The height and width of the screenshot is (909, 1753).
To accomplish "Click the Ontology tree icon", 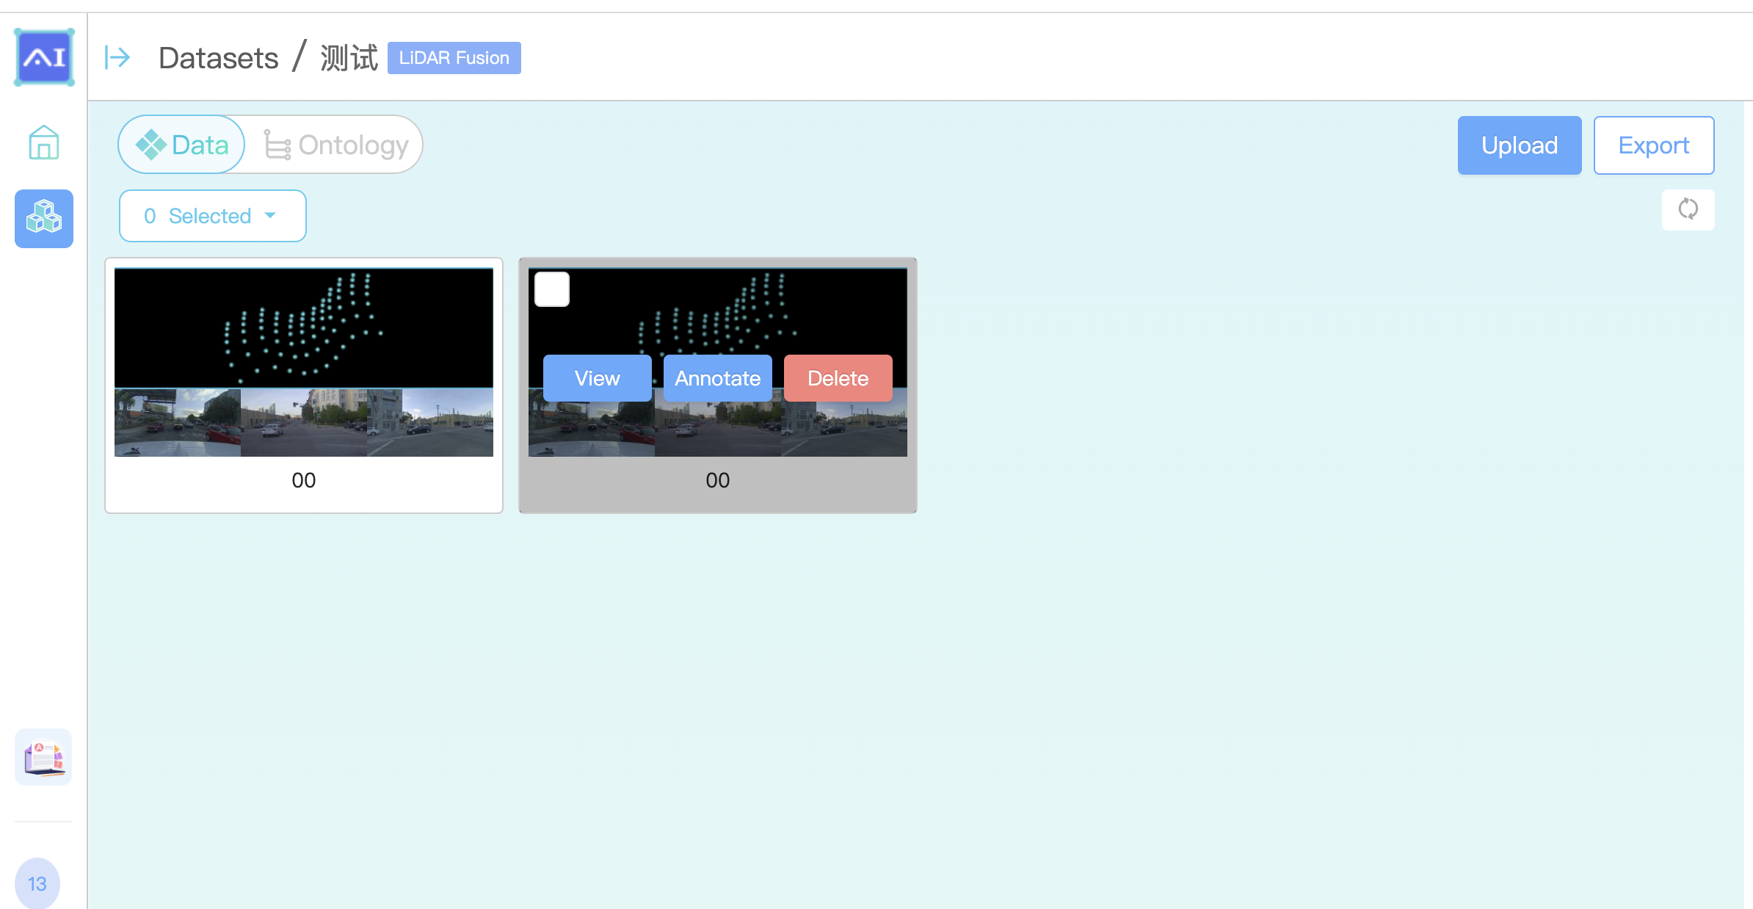I will pyautogui.click(x=277, y=145).
